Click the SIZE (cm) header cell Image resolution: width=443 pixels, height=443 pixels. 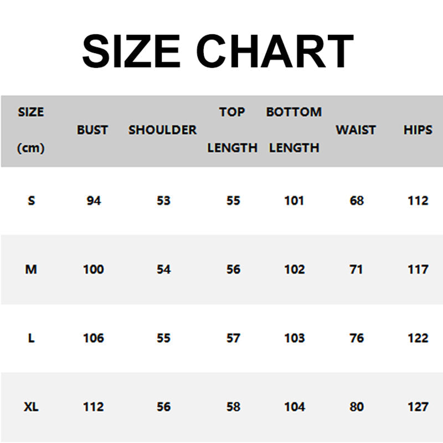tap(31, 130)
